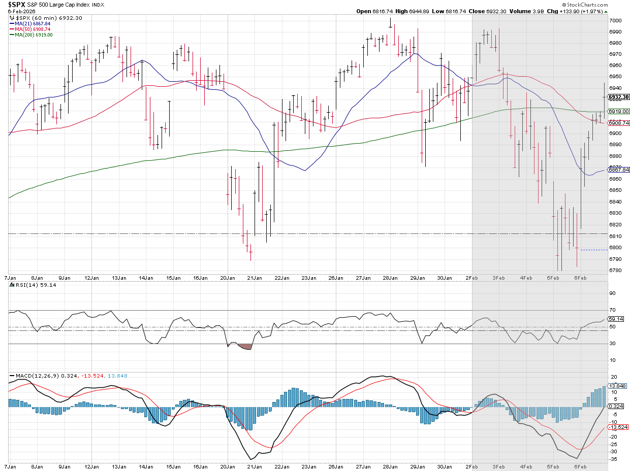Image resolution: width=630 pixels, height=471 pixels.
Task: Click the 59.14 RSI value tag
Action: tap(616, 320)
